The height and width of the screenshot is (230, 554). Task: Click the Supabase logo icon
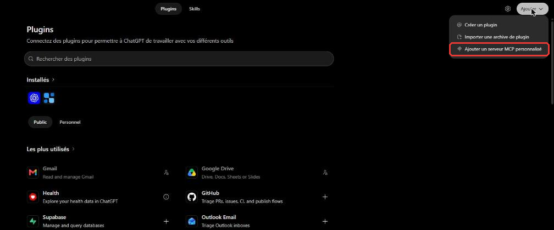click(33, 221)
